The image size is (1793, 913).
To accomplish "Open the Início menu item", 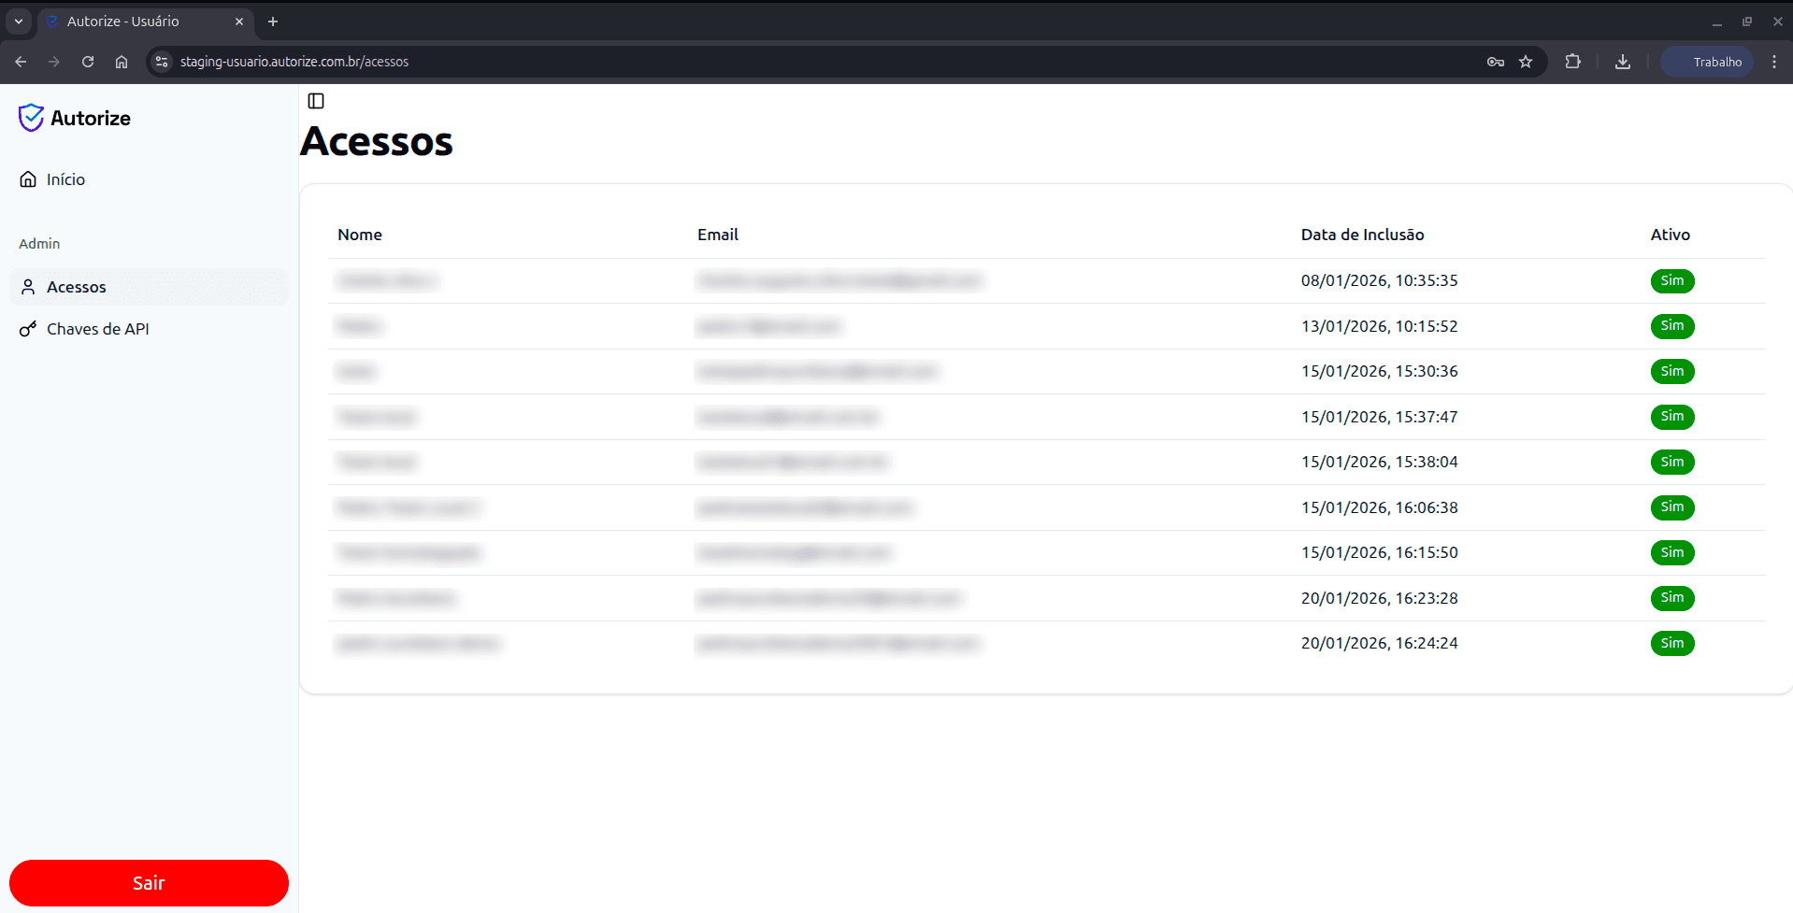I will [x=149, y=179].
